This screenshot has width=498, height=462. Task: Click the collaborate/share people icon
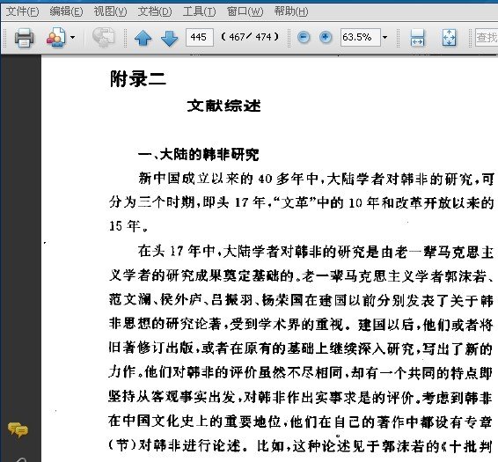click(55, 38)
